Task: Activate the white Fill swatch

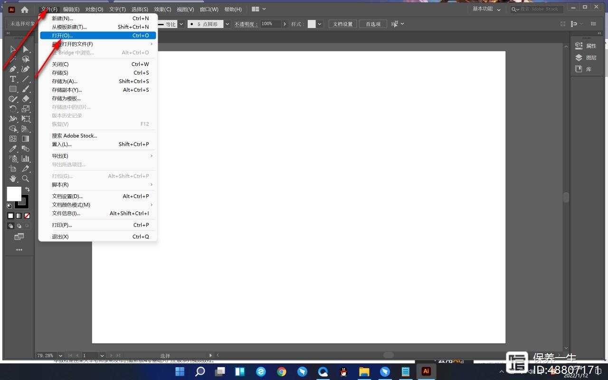Action: [x=14, y=194]
